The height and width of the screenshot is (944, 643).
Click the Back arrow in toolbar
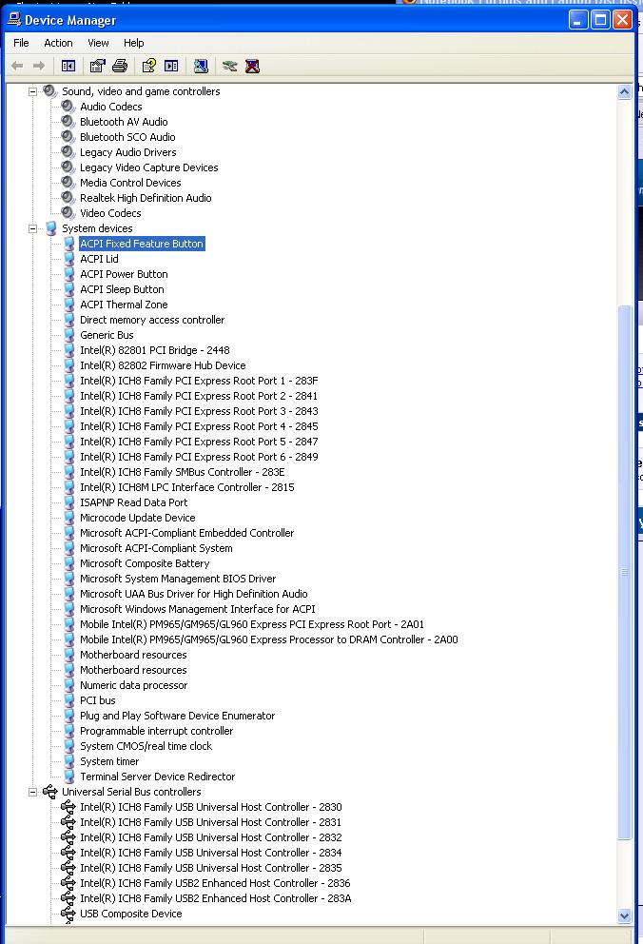pos(17,66)
